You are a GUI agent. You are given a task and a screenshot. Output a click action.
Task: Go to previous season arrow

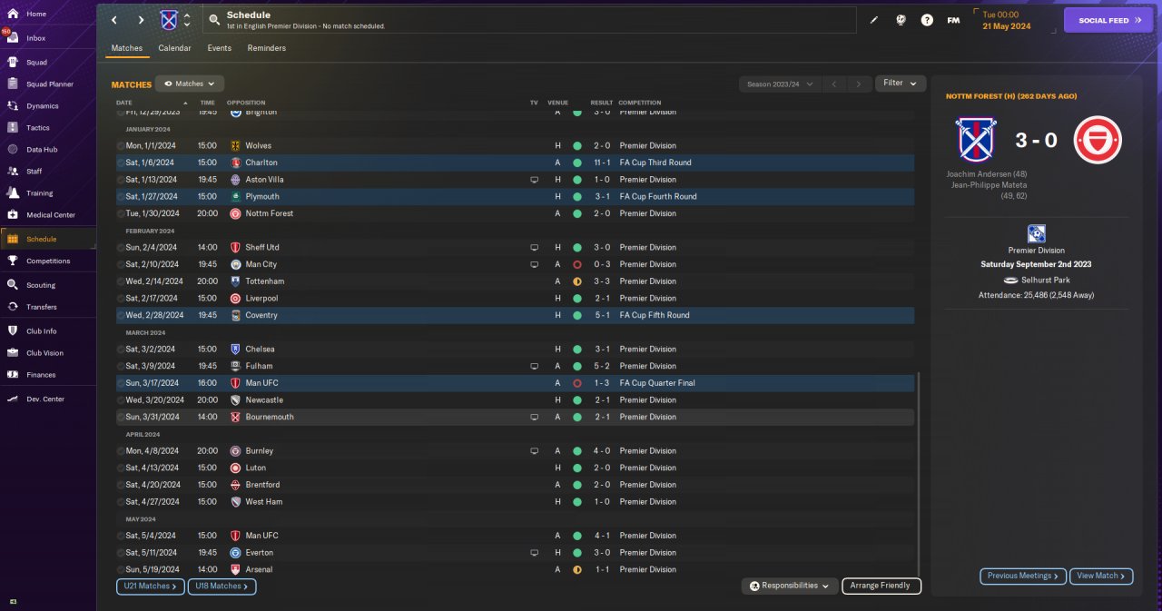point(834,84)
